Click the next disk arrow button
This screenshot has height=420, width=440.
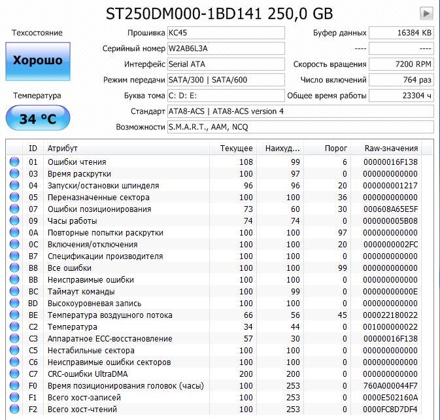(x=426, y=13)
